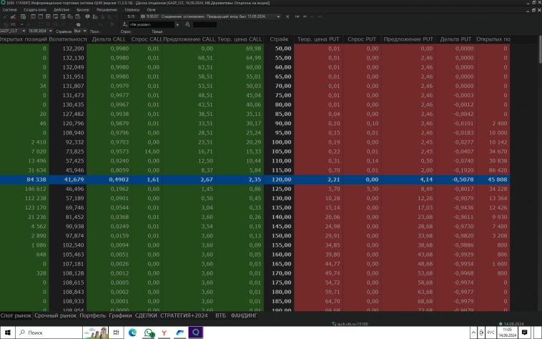
Task: Open the Брокер menu
Action: point(83,10)
